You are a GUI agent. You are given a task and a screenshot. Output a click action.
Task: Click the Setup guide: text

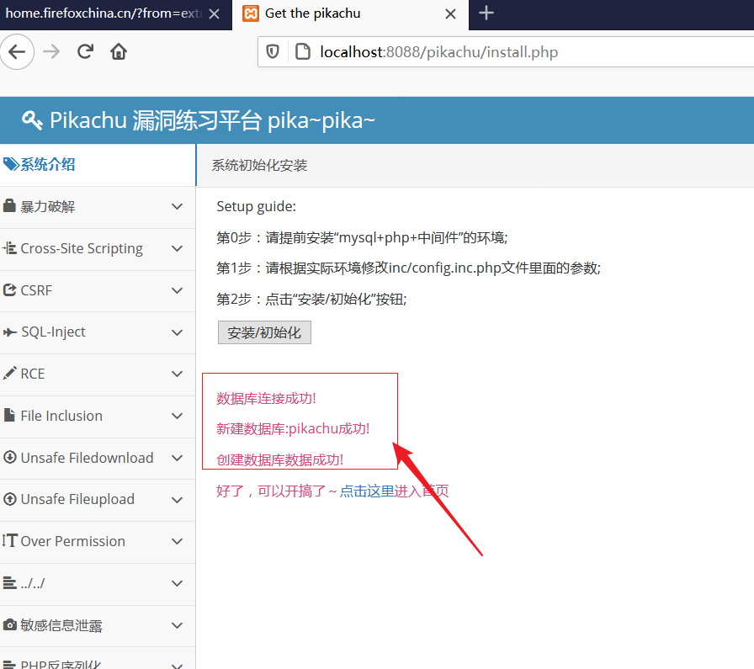pyautogui.click(x=257, y=206)
